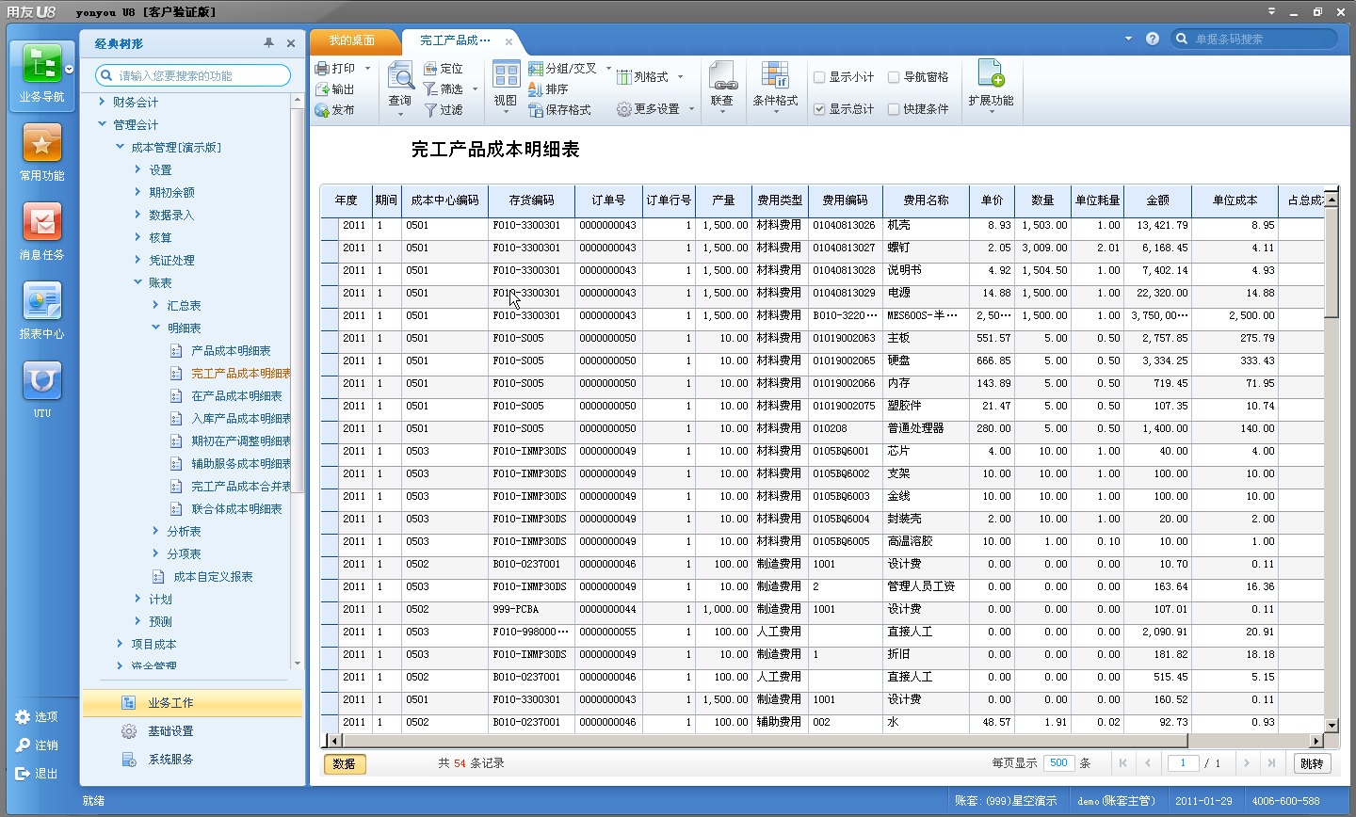Viewport: 1356px width, 817px height.
Task: Click the 排序 sort icon
Action: tap(536, 89)
